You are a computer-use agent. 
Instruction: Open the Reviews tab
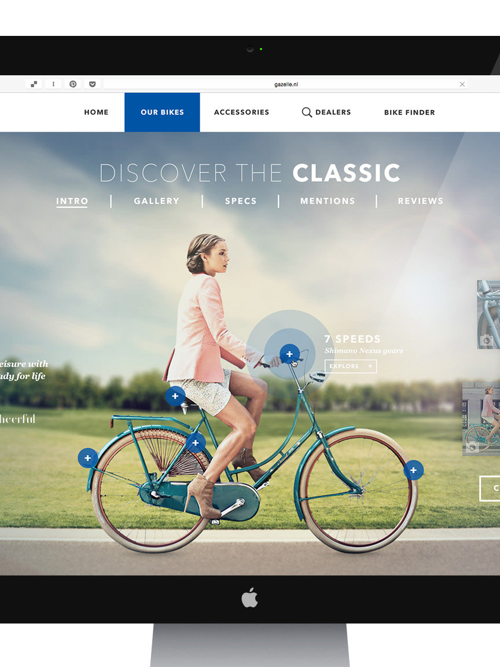pos(421,201)
